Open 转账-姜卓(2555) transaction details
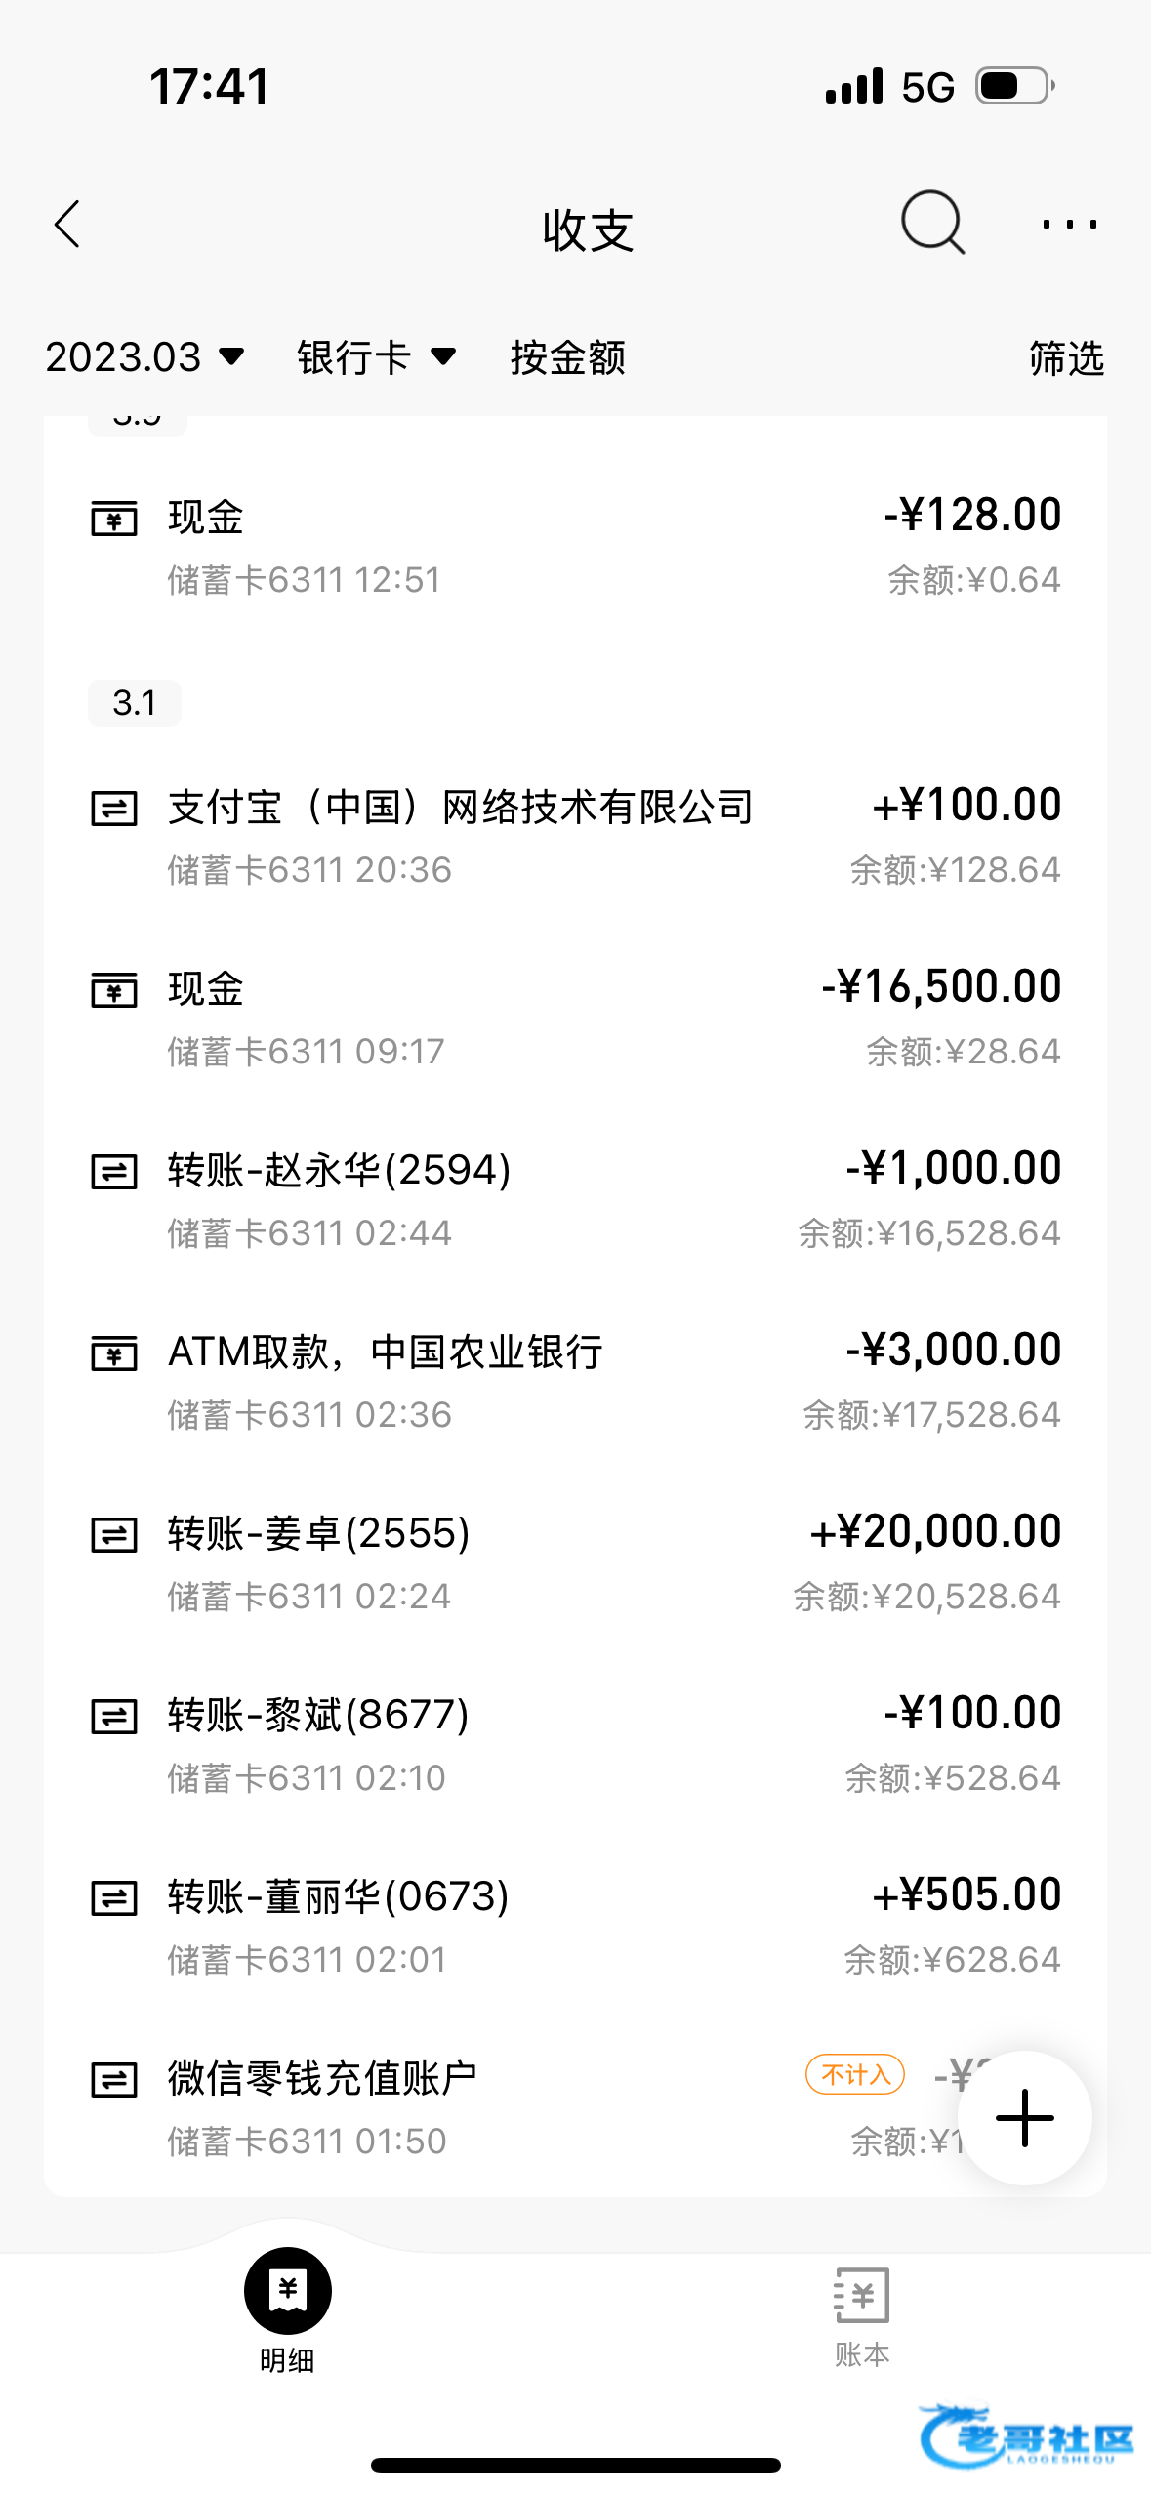Image resolution: width=1151 pixels, height=2496 pixels. [575, 1562]
